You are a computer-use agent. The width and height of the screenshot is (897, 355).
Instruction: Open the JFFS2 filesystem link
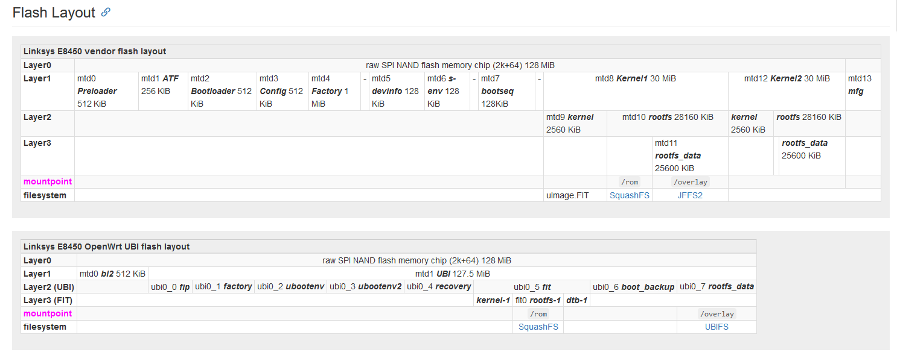pyautogui.click(x=690, y=195)
